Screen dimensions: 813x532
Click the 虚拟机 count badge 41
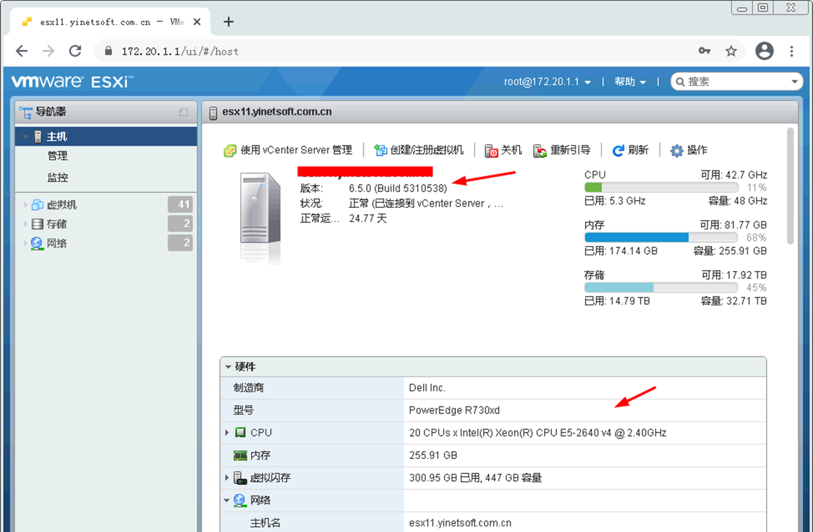point(181,204)
